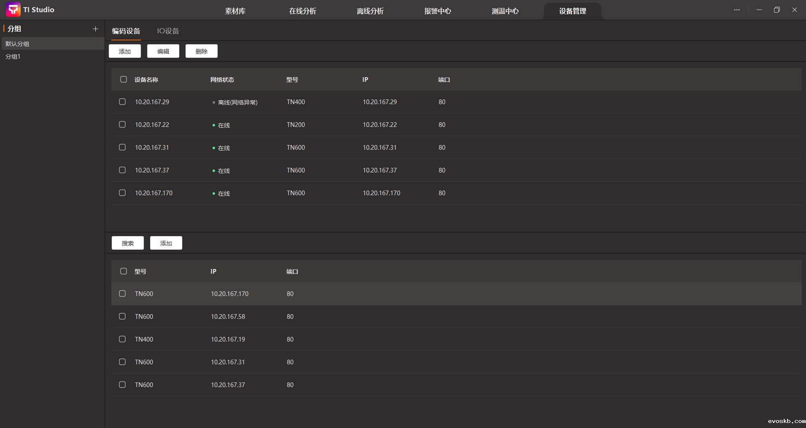Open the 在线分析 tab
The height and width of the screenshot is (428, 806).
pos(302,11)
